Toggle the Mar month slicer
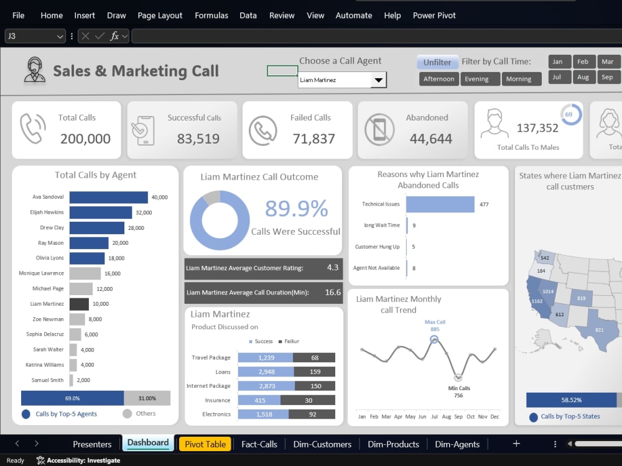Viewport: 622px width, 466px height. [608, 62]
